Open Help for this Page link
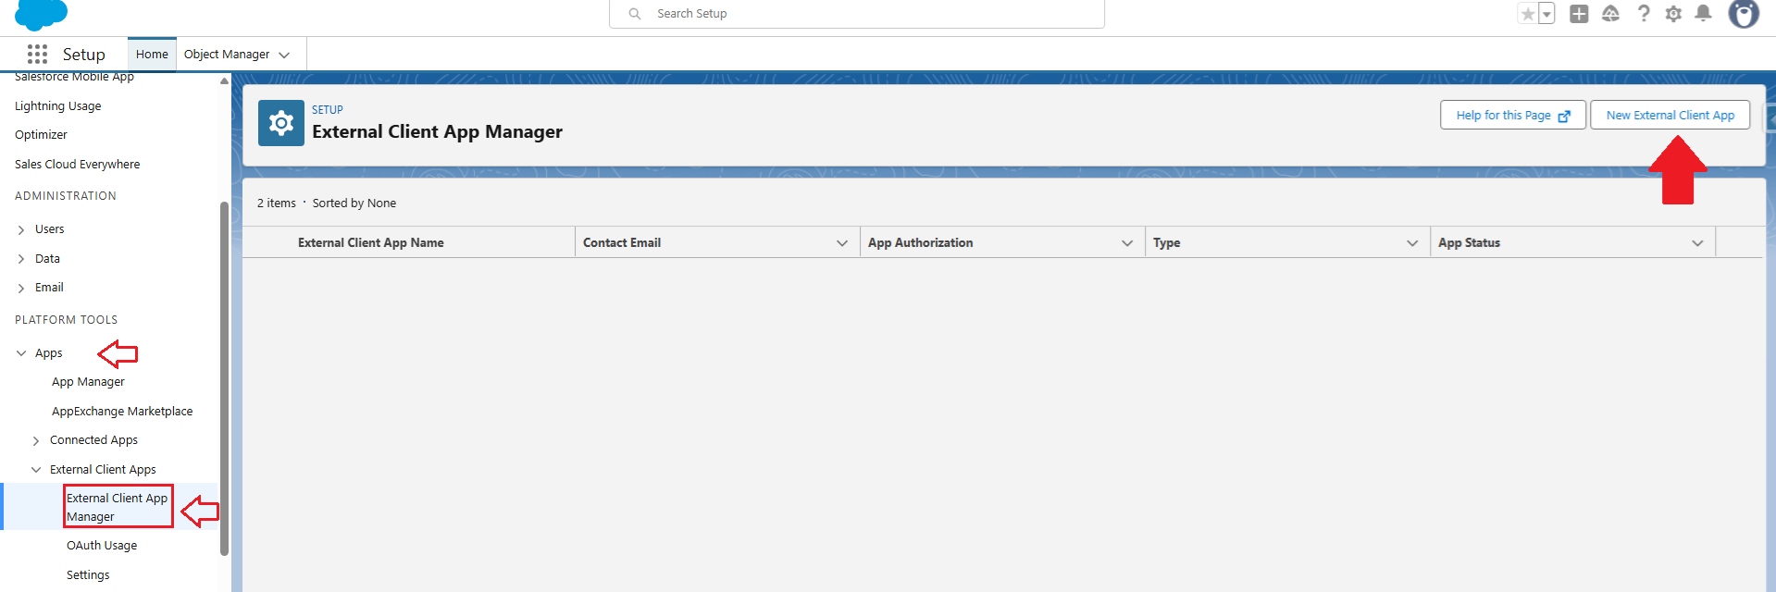1776x592 pixels. pyautogui.click(x=1512, y=116)
